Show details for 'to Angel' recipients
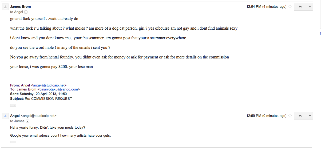This screenshot has height=150, width=321. 26,12
